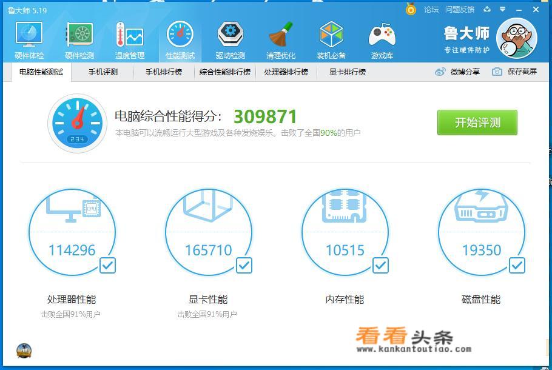Uncheck the 内存性能 checkbox
The height and width of the screenshot is (370, 552).
[380, 266]
